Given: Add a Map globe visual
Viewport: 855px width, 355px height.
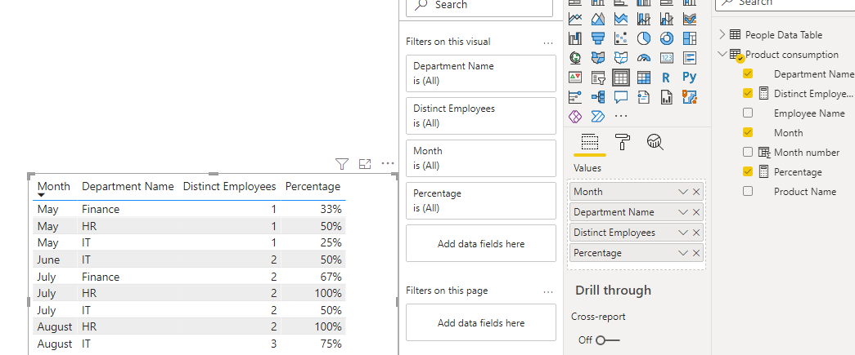Looking at the screenshot, I should point(575,58).
